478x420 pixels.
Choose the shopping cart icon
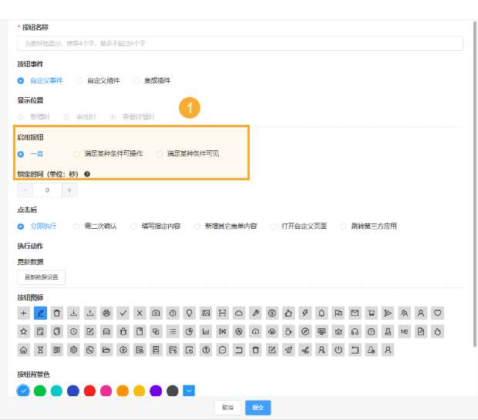point(372,313)
